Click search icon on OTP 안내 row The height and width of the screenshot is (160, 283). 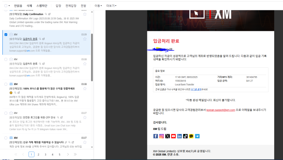click(58, 117)
